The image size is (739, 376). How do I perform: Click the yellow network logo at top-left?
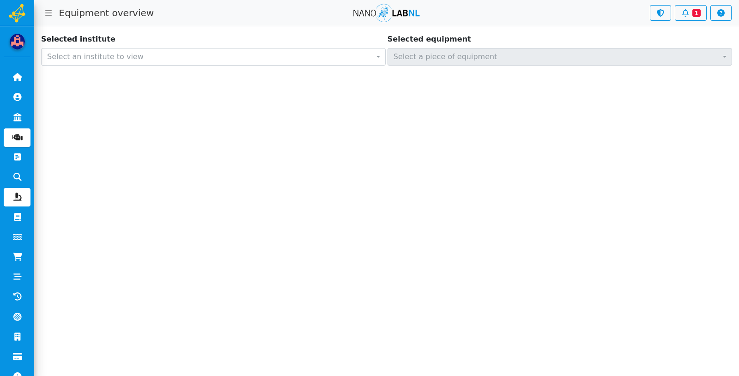(17, 13)
